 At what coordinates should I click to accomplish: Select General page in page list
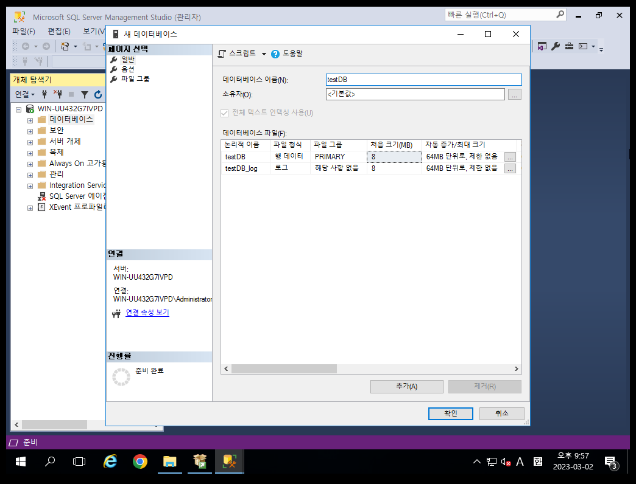[128, 60]
